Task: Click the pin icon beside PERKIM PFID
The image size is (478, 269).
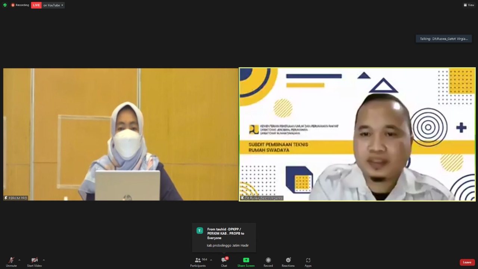Action: [x=6, y=198]
